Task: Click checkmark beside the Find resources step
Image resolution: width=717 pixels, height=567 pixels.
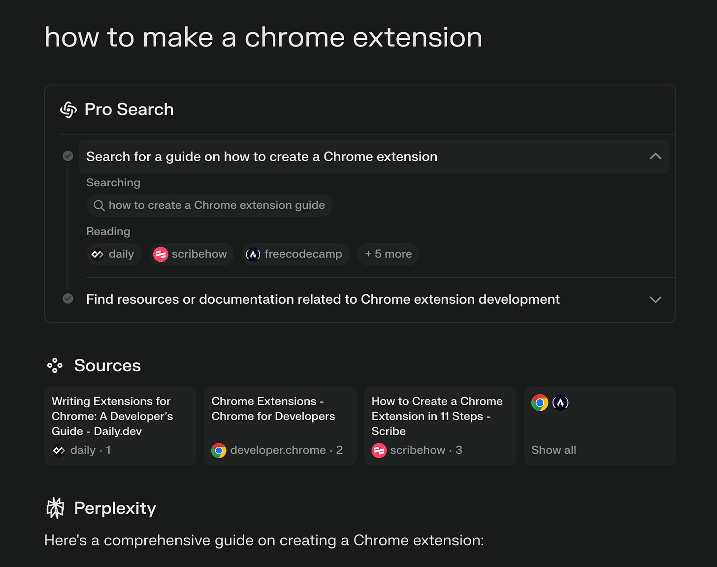Action: point(68,299)
